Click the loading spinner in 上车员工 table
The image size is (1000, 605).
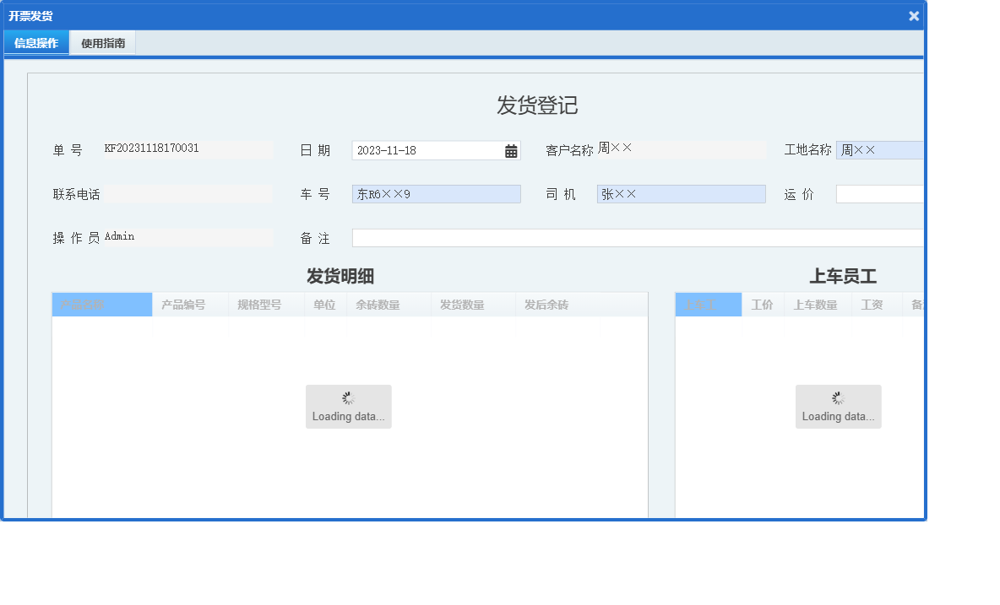(x=838, y=406)
